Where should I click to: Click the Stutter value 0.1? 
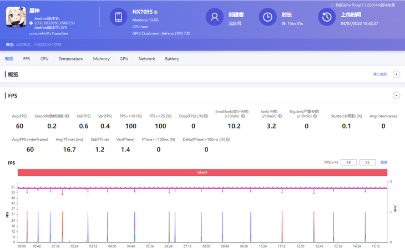click(346, 126)
